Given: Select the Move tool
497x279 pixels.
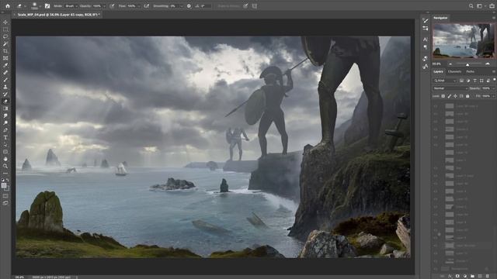Looking at the screenshot, I should [x=5, y=22].
